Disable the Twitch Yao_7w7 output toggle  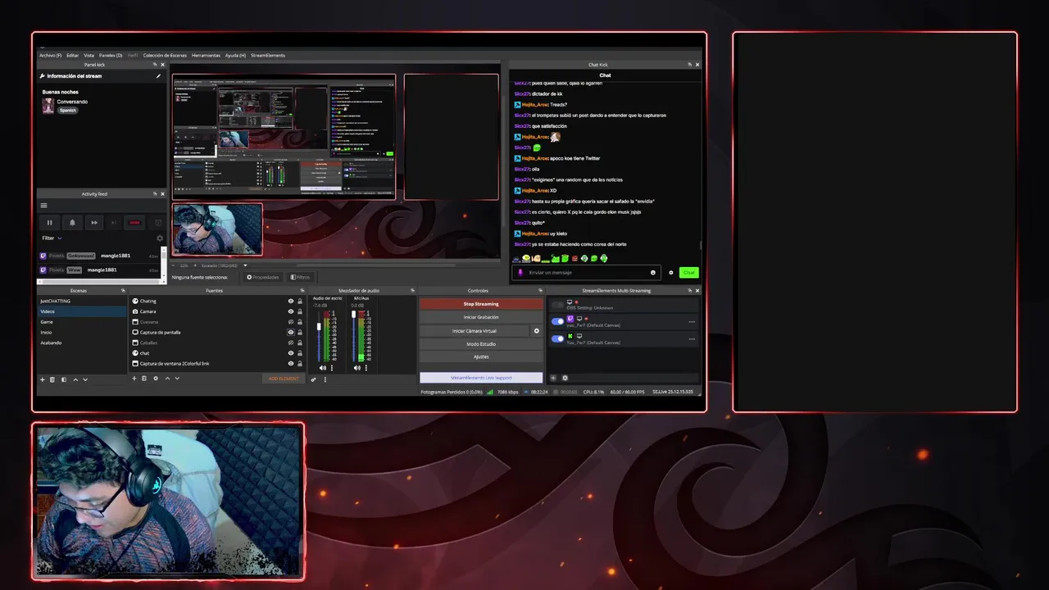click(557, 321)
